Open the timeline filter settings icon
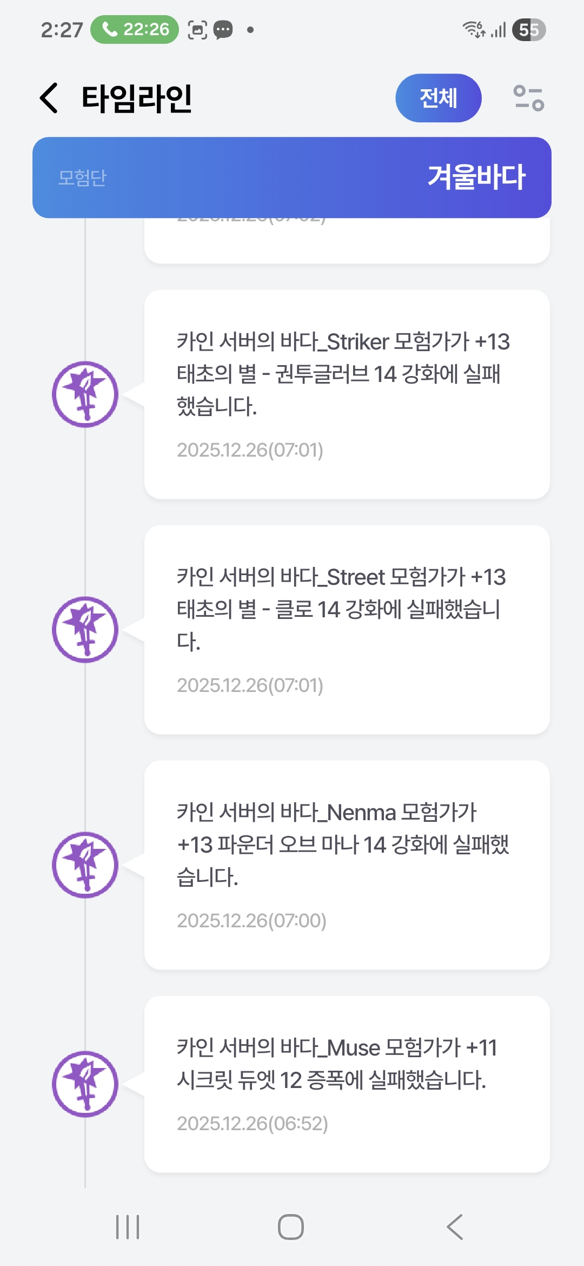This screenshot has height=1266, width=584. pyautogui.click(x=528, y=98)
